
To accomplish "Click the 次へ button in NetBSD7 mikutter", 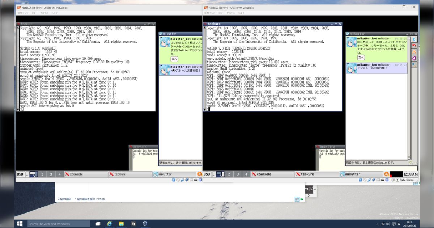I will 361,58.
